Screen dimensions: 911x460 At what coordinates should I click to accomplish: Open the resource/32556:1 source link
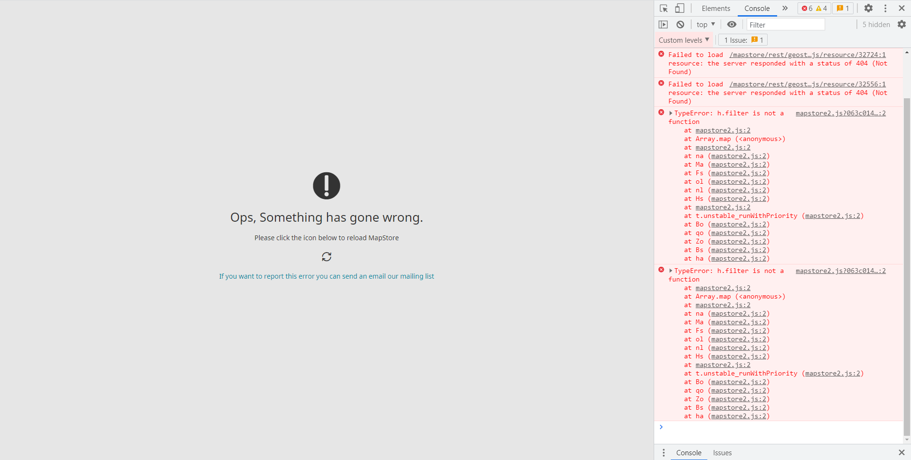(808, 84)
